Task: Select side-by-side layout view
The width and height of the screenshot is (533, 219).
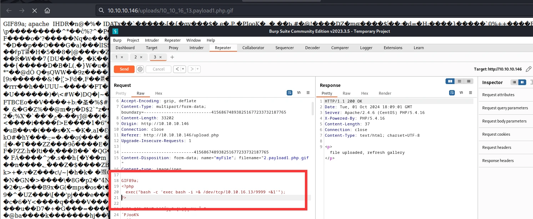Action: tap(450, 81)
